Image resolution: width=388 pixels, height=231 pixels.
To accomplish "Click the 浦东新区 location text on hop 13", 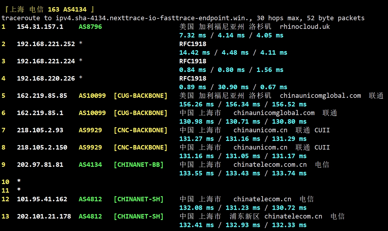I will tap(244, 216).
